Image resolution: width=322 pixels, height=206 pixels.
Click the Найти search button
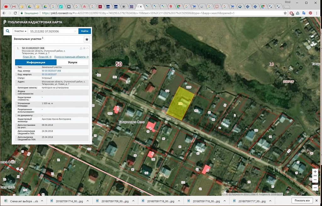click(x=85, y=31)
